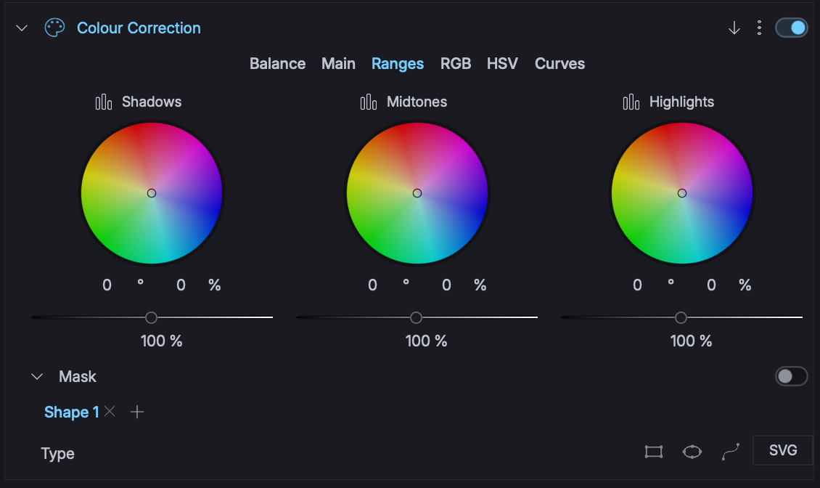
Task: Click the Colour Correction title text
Action: (139, 28)
